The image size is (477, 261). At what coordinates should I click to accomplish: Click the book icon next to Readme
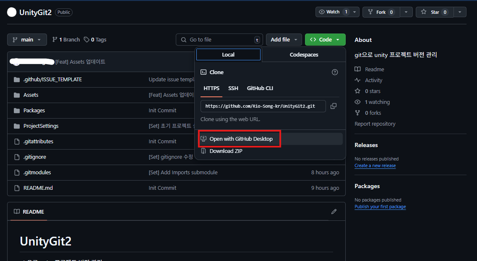pyautogui.click(x=357, y=69)
